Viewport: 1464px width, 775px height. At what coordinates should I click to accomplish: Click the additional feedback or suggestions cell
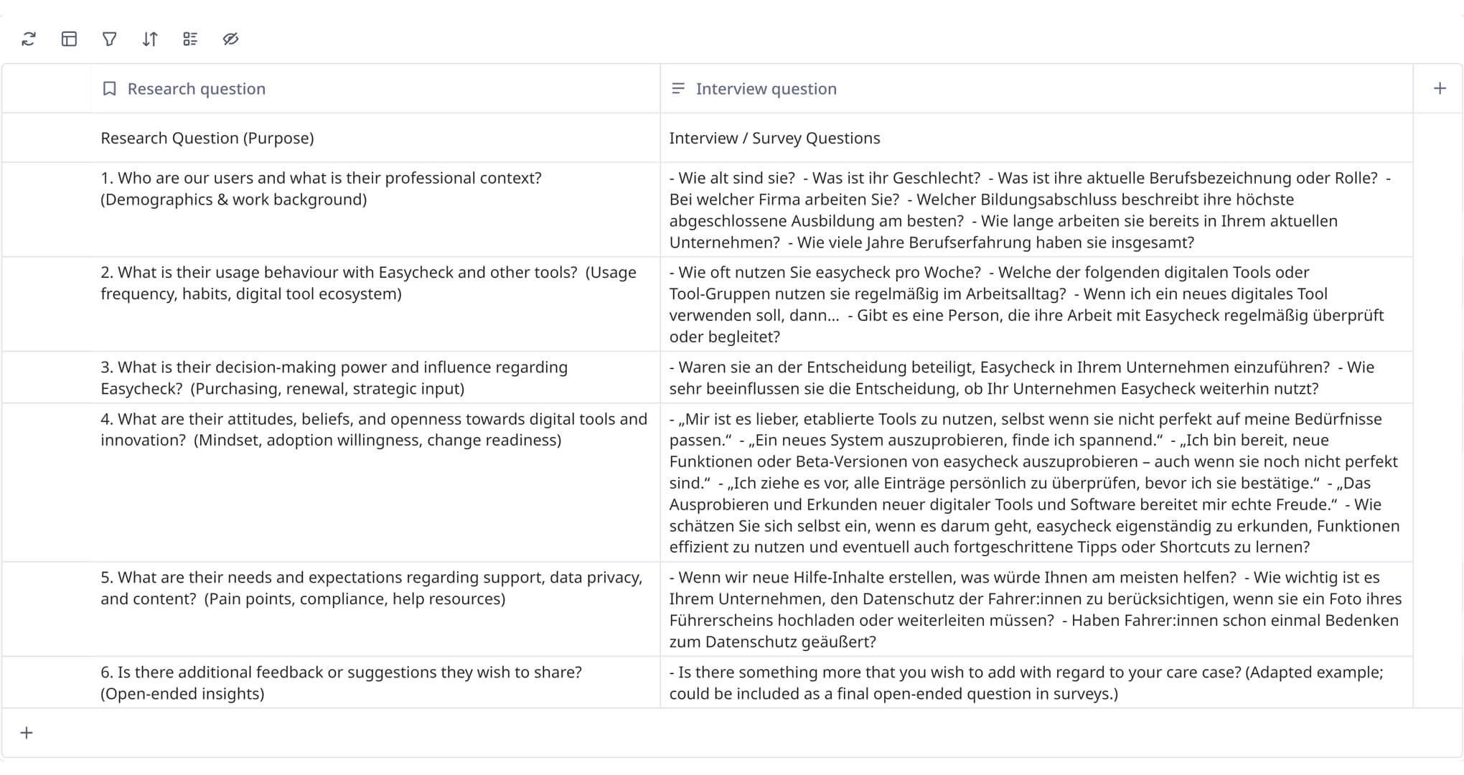[x=341, y=682]
